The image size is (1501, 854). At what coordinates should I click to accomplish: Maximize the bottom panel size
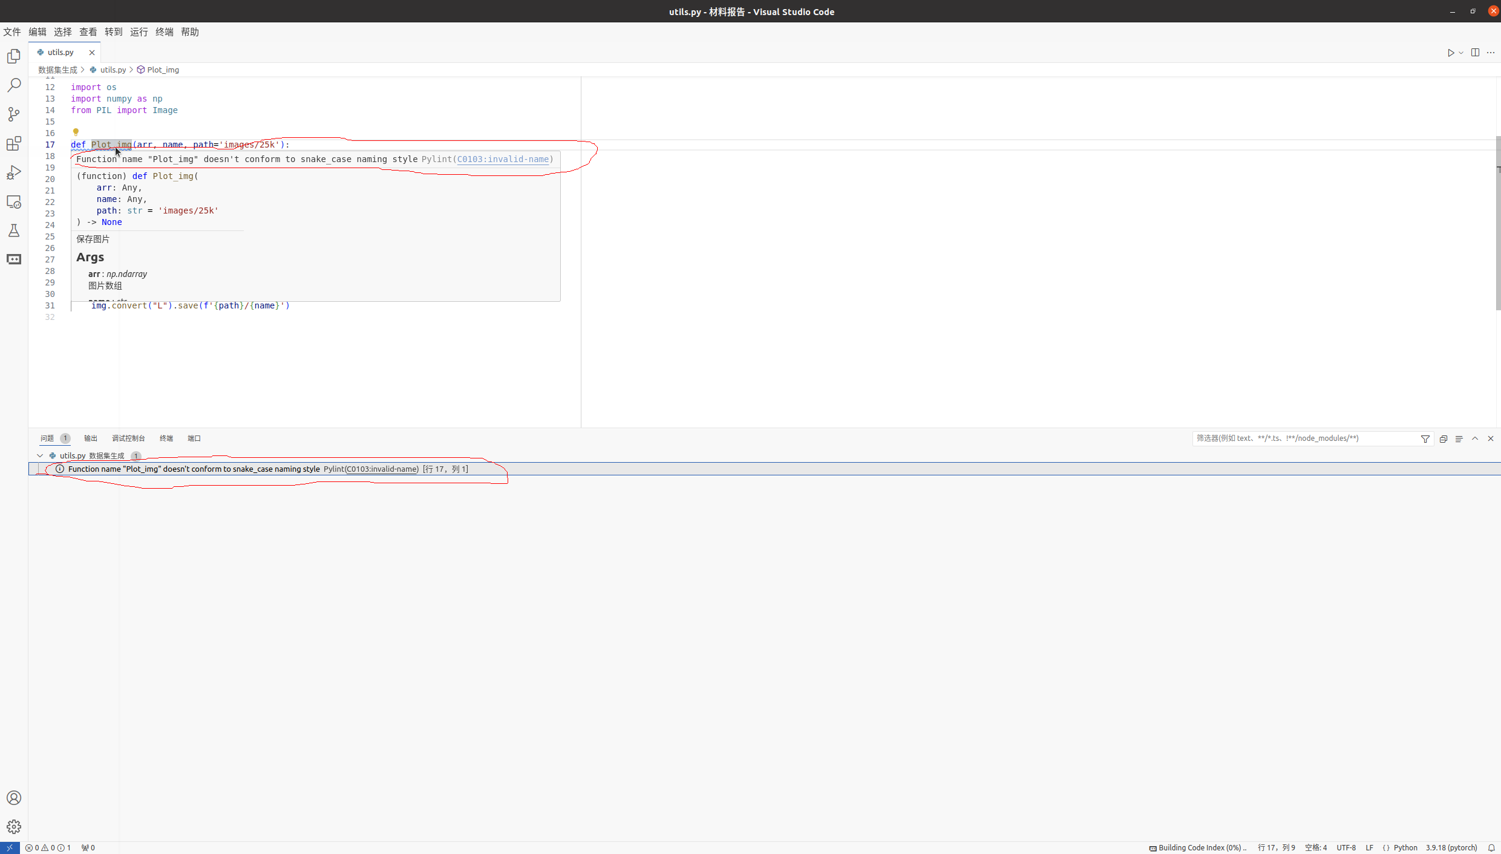(x=1474, y=438)
